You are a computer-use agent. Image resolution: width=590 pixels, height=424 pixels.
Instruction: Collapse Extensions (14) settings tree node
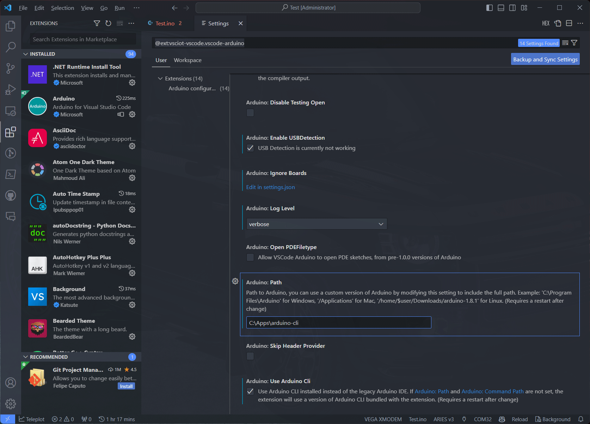pos(160,78)
